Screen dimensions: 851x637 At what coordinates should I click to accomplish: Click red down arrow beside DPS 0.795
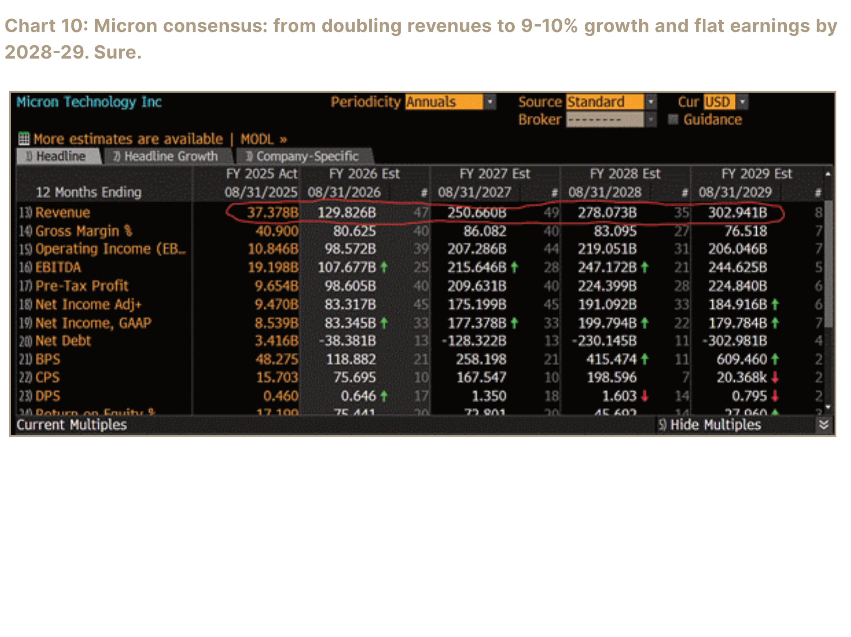click(x=775, y=396)
